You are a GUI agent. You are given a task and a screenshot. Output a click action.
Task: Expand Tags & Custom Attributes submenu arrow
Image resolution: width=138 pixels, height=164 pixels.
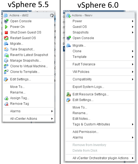tap(133, 124)
